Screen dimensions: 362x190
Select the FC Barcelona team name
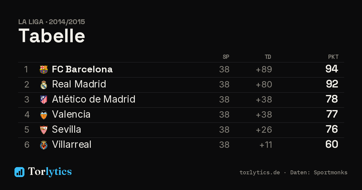click(x=82, y=69)
